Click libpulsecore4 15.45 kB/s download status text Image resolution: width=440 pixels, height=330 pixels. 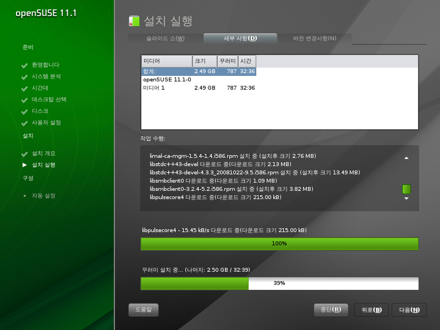point(224,230)
